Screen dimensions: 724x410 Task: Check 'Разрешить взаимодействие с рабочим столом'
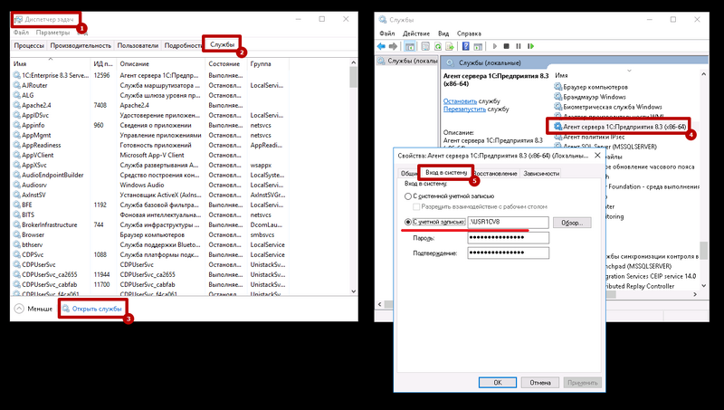416,207
